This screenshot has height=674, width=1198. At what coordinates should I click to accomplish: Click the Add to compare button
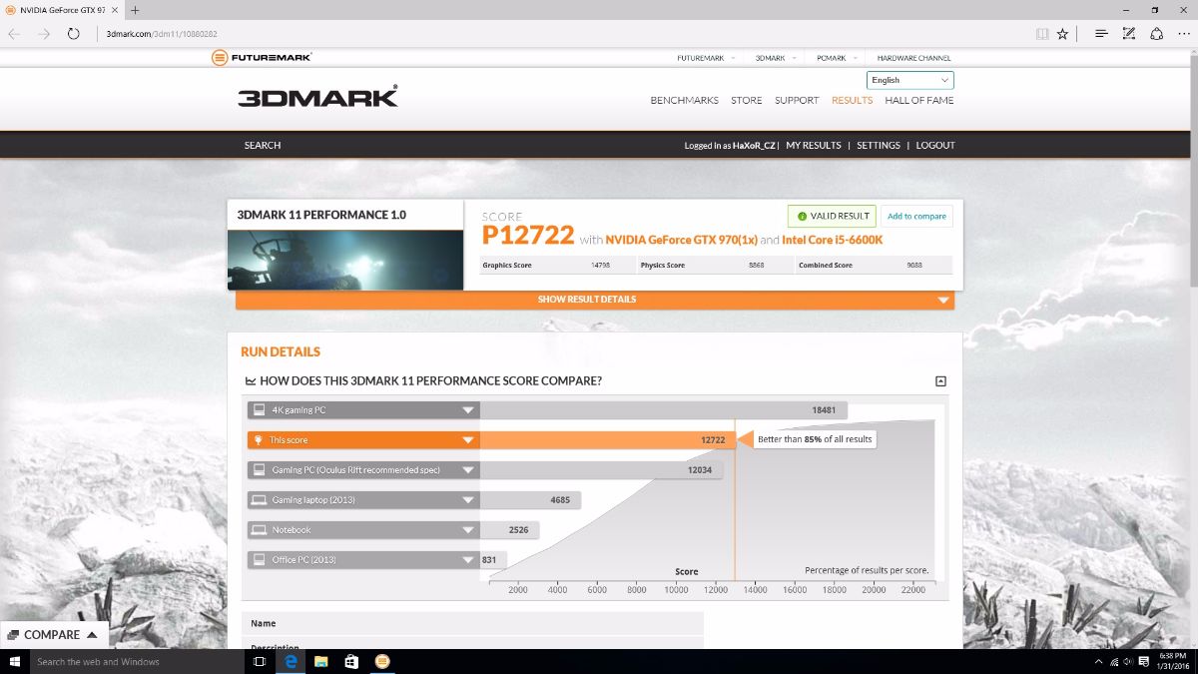tap(916, 216)
